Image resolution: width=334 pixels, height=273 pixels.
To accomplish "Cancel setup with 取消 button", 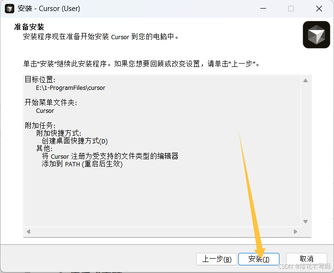I will (307, 259).
